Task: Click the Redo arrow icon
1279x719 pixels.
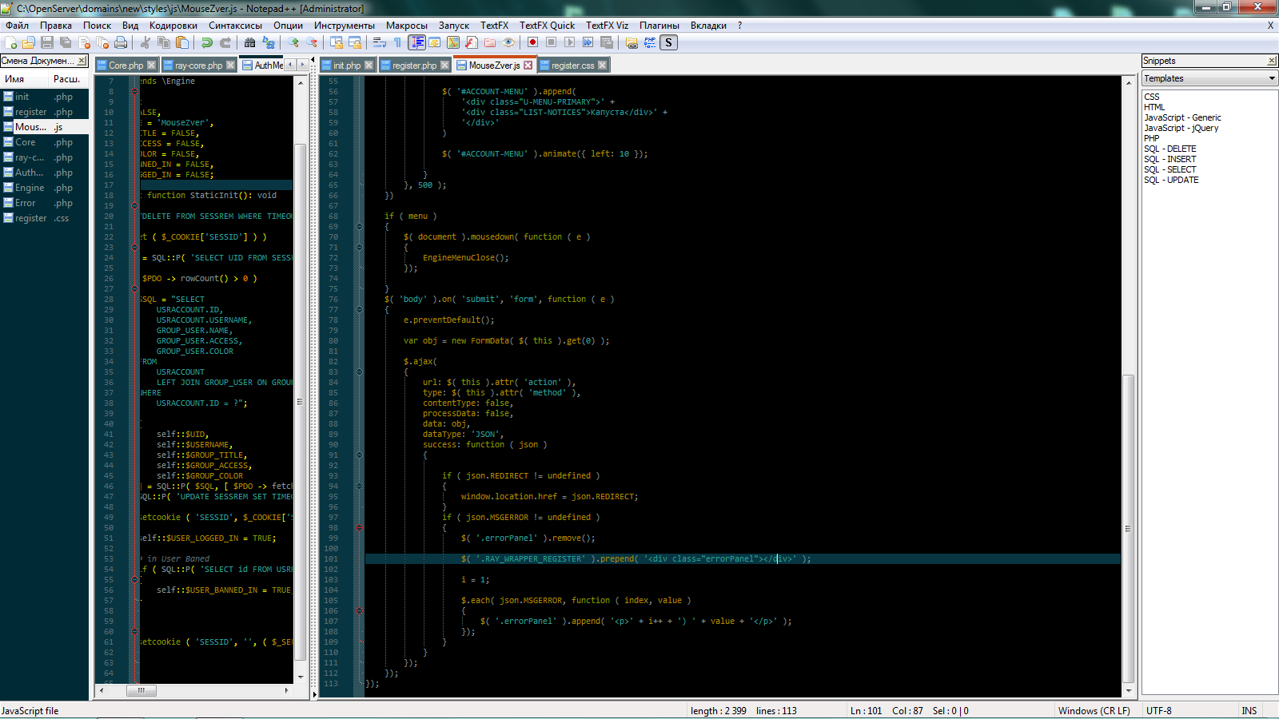Action: coord(225,42)
